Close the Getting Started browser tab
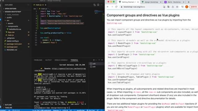Image resolution: width=198 pixels, height=111 pixels. (x=138, y=2)
